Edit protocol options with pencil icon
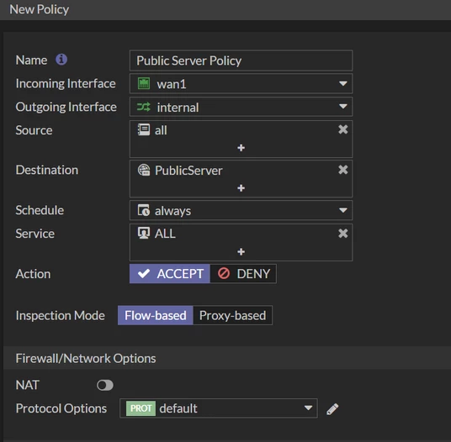This screenshot has width=451, height=442. 332,409
